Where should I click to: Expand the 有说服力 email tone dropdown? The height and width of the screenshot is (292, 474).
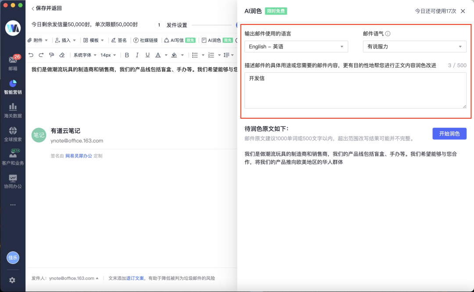[x=414, y=46]
